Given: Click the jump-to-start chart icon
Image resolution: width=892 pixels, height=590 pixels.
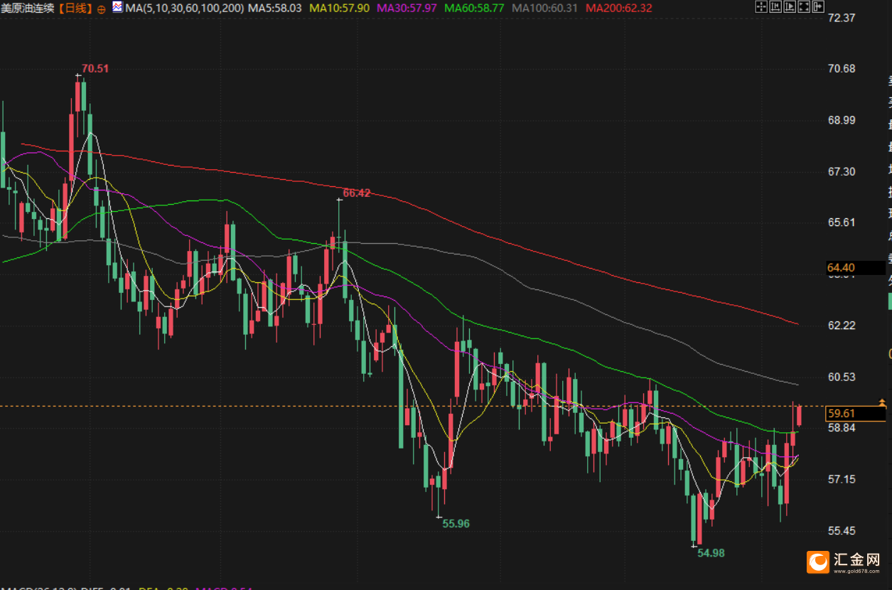Looking at the screenshot, I should (775, 6).
